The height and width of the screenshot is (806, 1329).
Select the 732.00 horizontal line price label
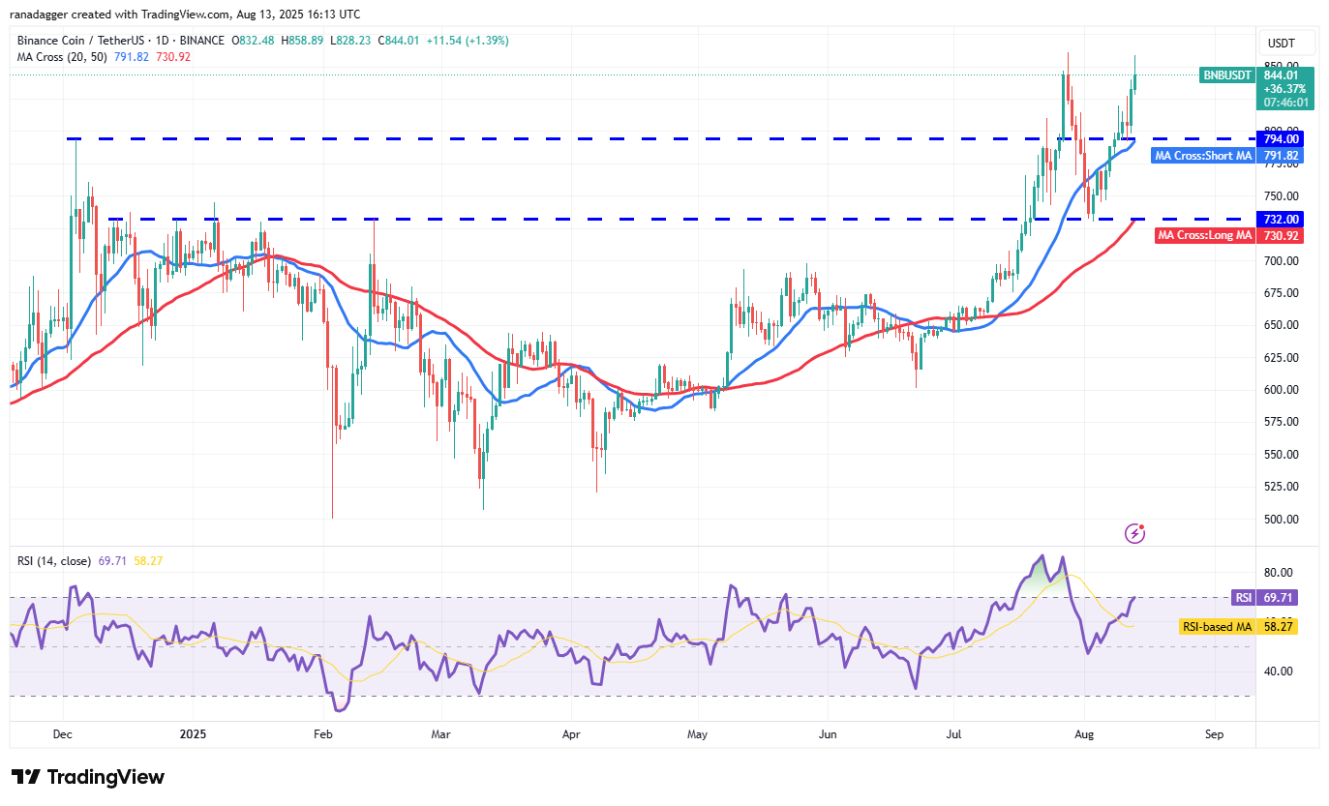point(1280,220)
